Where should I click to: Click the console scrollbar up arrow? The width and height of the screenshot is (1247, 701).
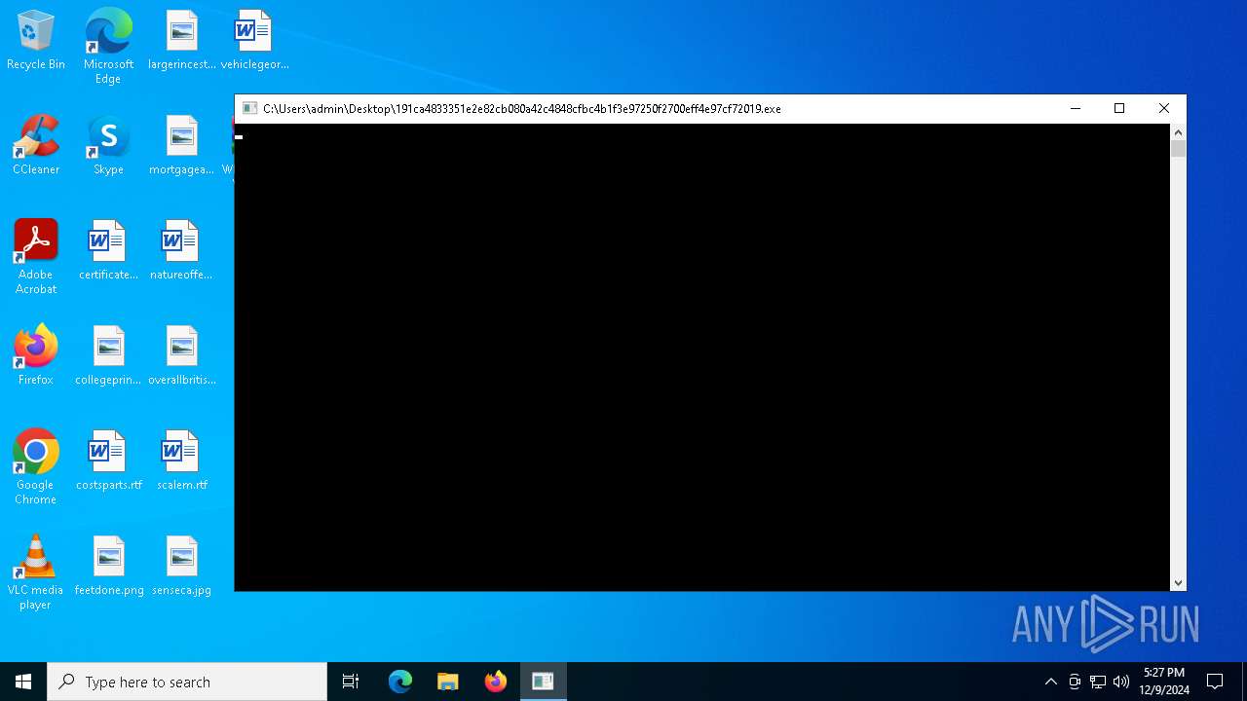1178,131
